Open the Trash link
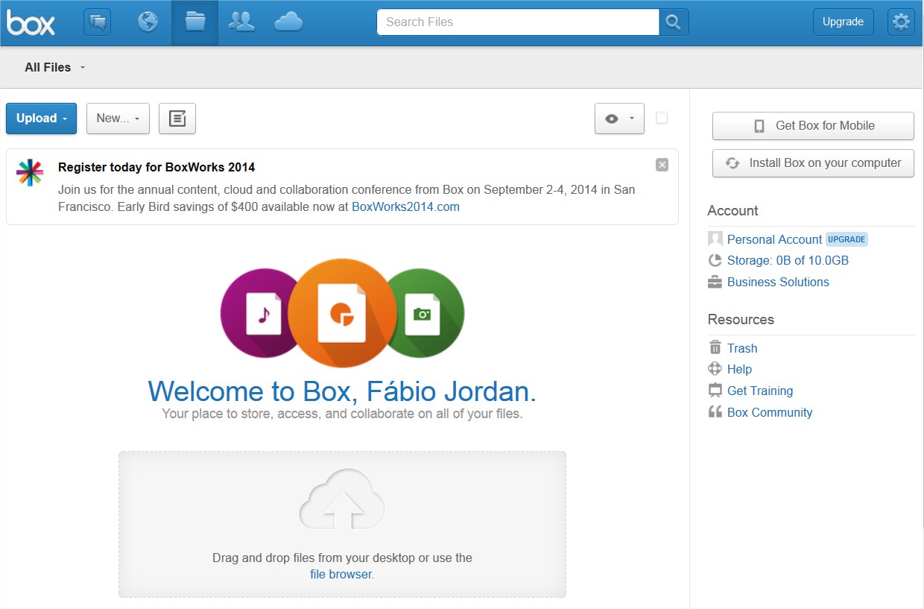This screenshot has width=924, height=609. [x=742, y=348]
